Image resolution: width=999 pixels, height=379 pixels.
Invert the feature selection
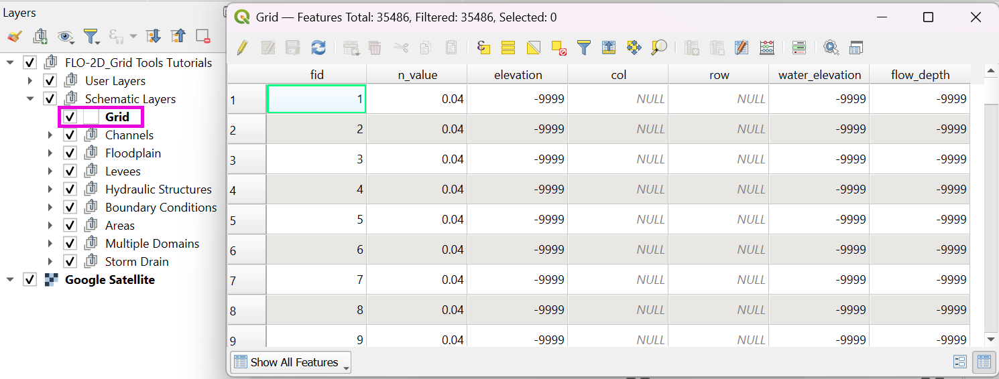point(533,48)
